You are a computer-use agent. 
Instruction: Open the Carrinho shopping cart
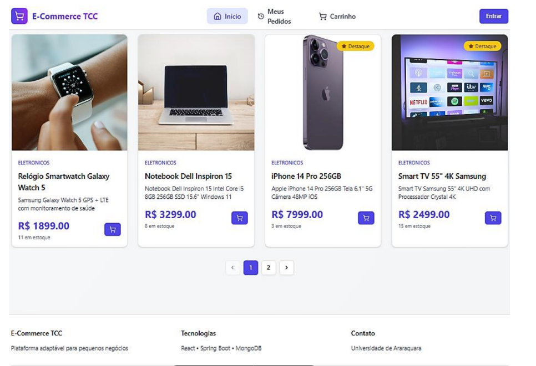point(337,17)
